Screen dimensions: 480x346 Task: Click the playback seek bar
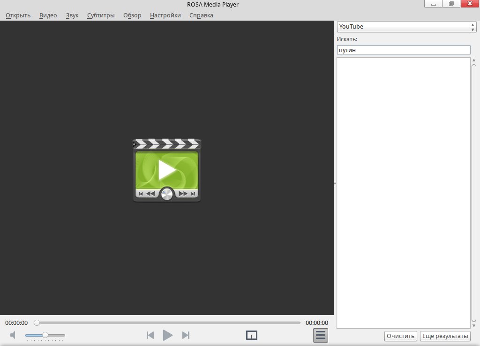point(169,323)
